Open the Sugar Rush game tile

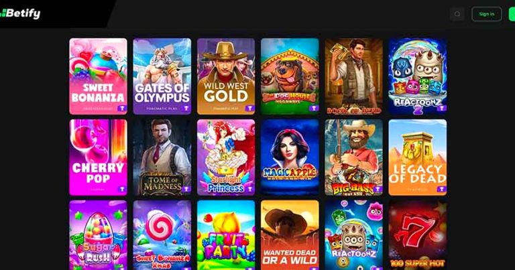pos(98,235)
